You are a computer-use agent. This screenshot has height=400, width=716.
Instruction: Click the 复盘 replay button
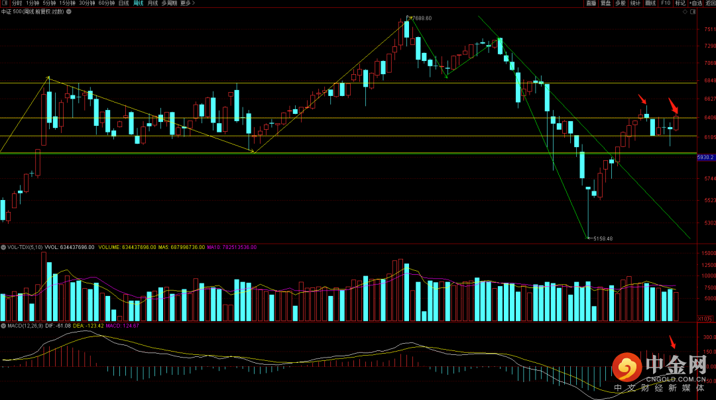pyautogui.click(x=606, y=3)
